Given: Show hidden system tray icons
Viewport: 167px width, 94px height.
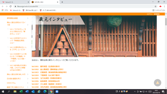Looking at the screenshot, I should [135, 92].
